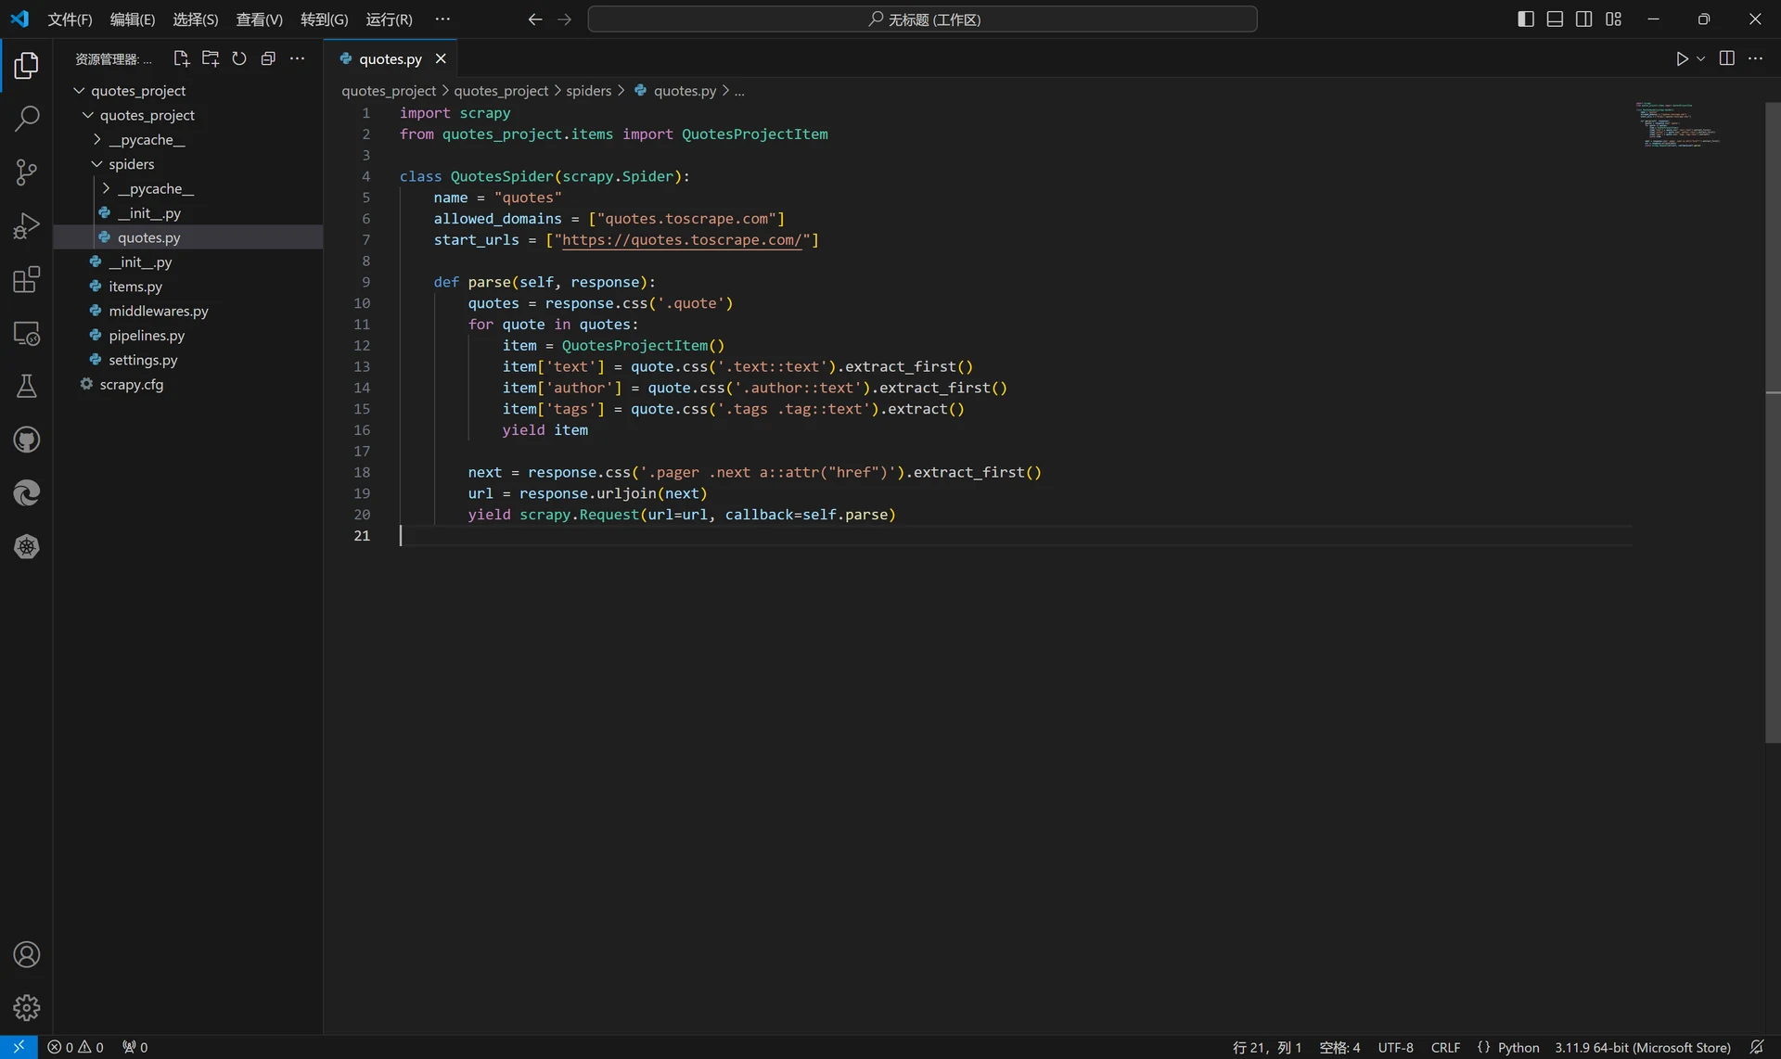Refresh the explorer file tree
Screen dimensions: 1781x1059
(239, 58)
